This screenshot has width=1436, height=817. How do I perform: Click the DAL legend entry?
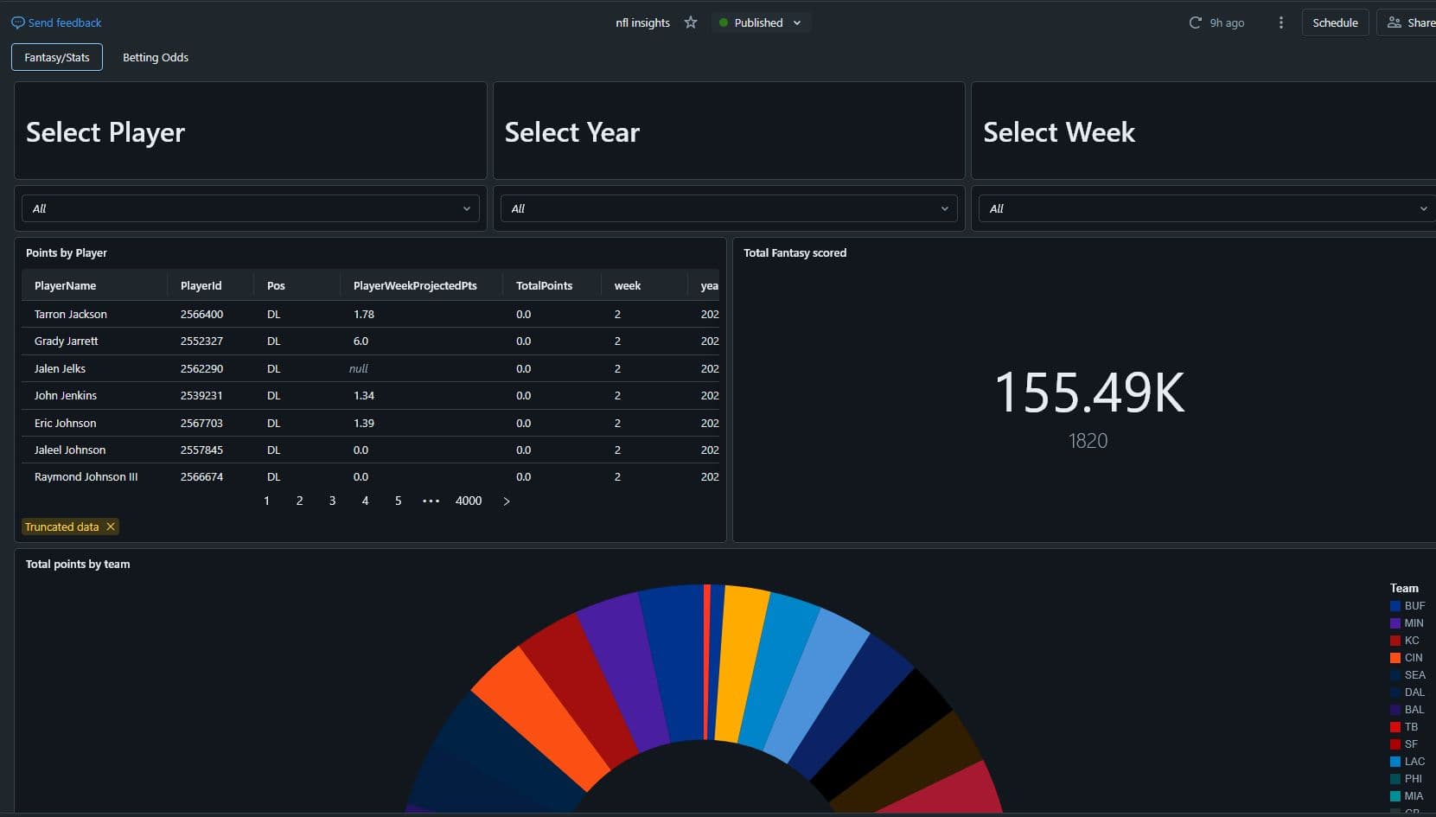coord(1407,693)
